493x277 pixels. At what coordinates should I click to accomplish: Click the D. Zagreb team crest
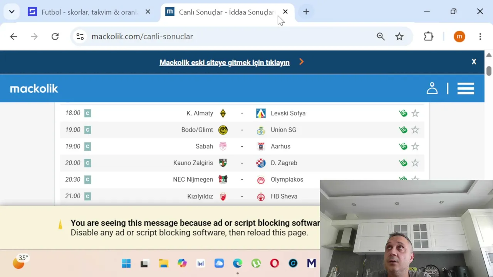(x=261, y=163)
